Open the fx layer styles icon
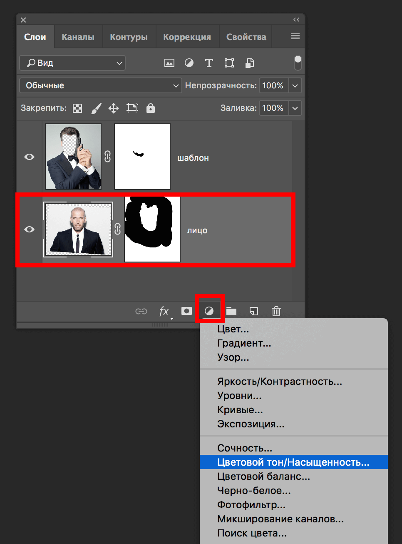The image size is (402, 544). click(x=164, y=311)
